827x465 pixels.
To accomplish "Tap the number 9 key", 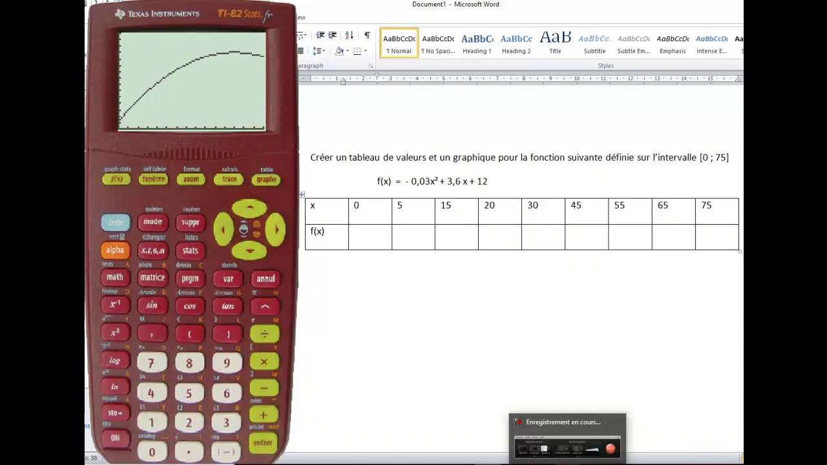I will 227,364.
